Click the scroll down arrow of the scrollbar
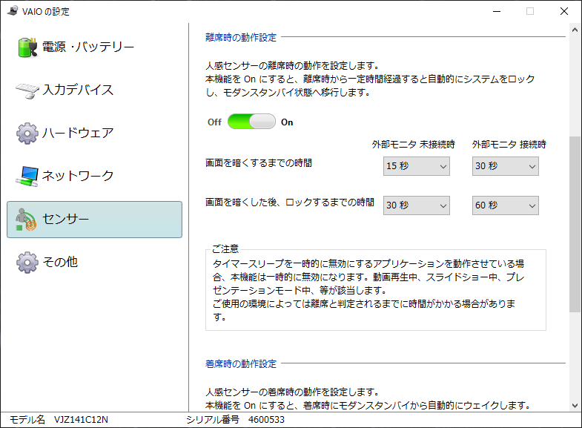The width and height of the screenshot is (582, 428). click(575, 405)
